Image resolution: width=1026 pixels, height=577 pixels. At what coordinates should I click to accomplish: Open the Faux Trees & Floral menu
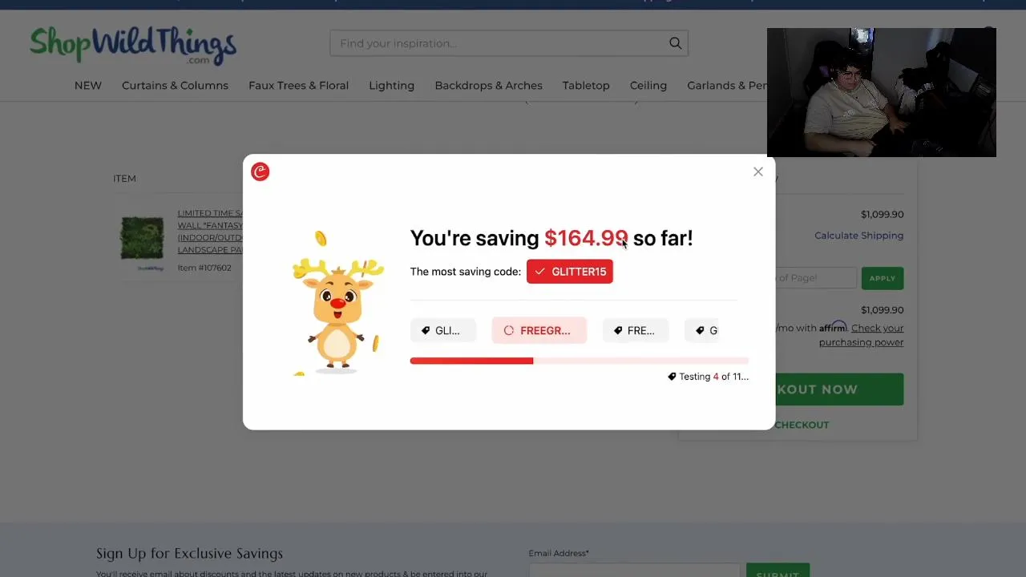[298, 86]
